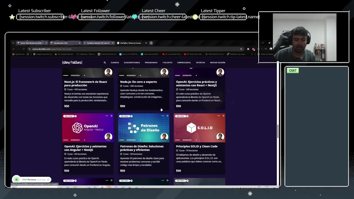Go back with the browser back arrow
354x199 pixels.
[13, 49]
